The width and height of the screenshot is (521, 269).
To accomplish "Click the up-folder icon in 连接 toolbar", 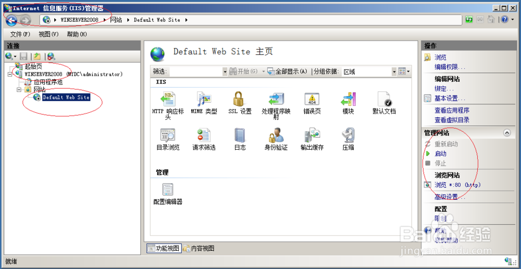I will coord(37,56).
